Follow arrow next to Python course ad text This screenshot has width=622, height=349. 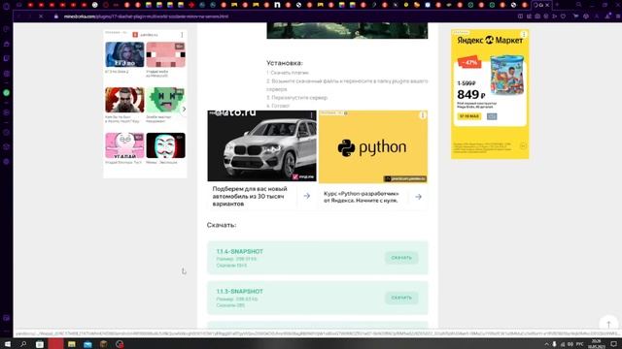(418, 197)
